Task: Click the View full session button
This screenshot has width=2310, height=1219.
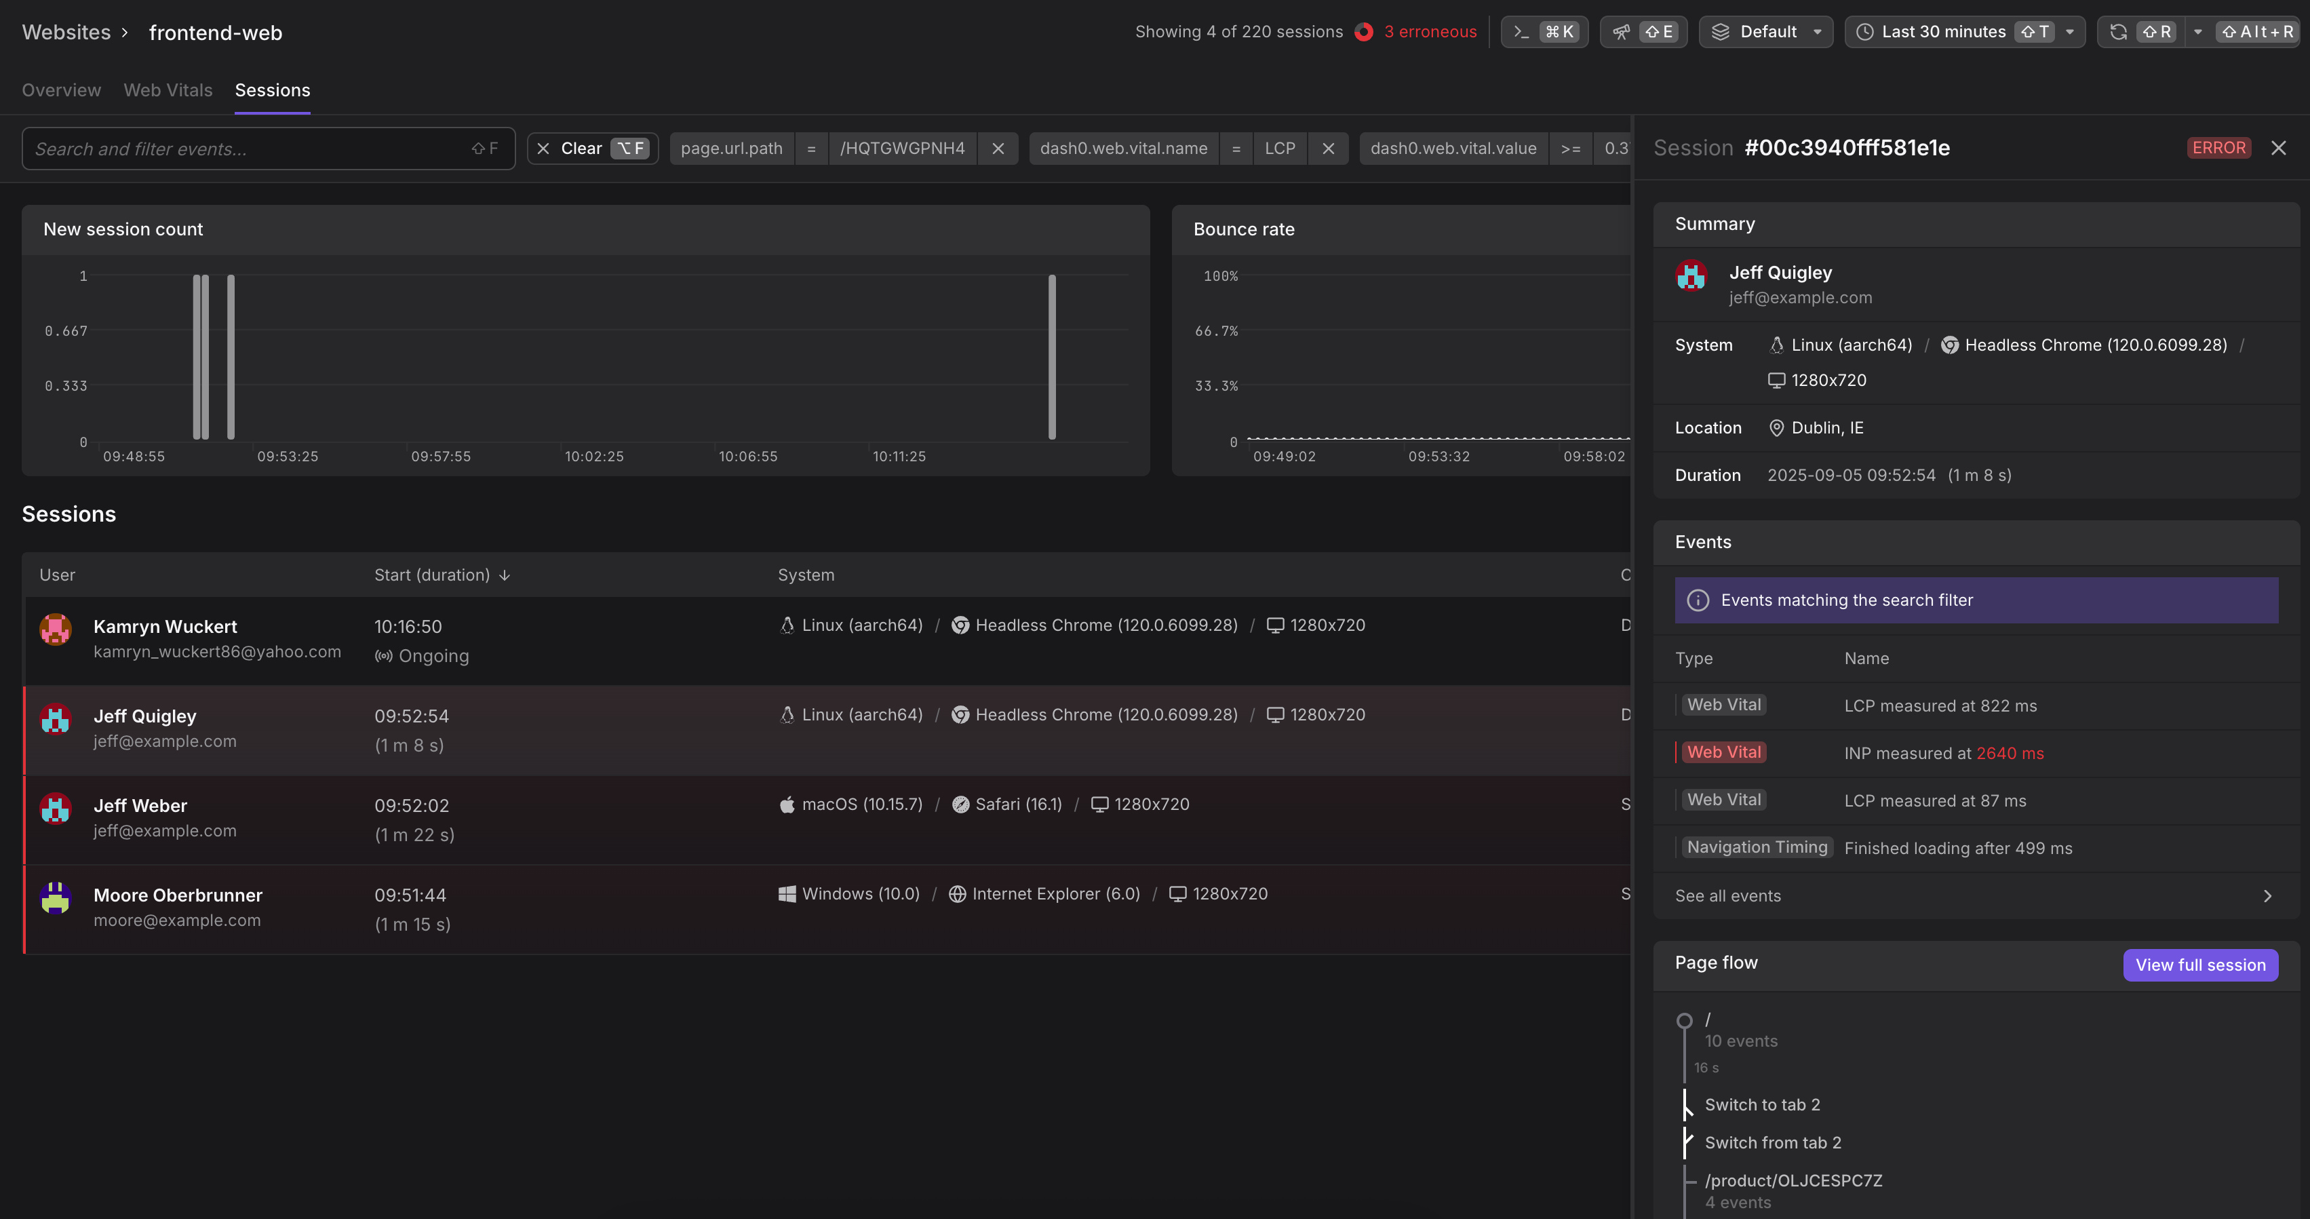Action: (2199, 965)
